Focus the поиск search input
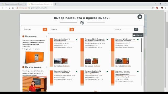This screenshot has height=94, width=168. 124,30
